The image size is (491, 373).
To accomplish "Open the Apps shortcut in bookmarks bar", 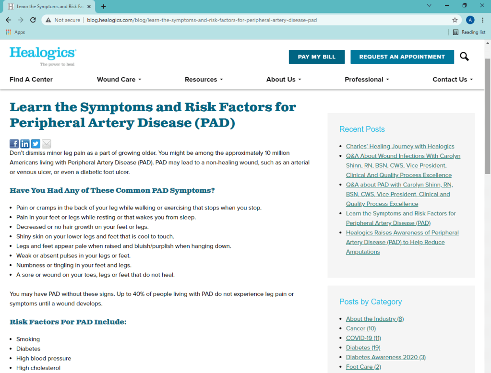I will (x=15, y=32).
